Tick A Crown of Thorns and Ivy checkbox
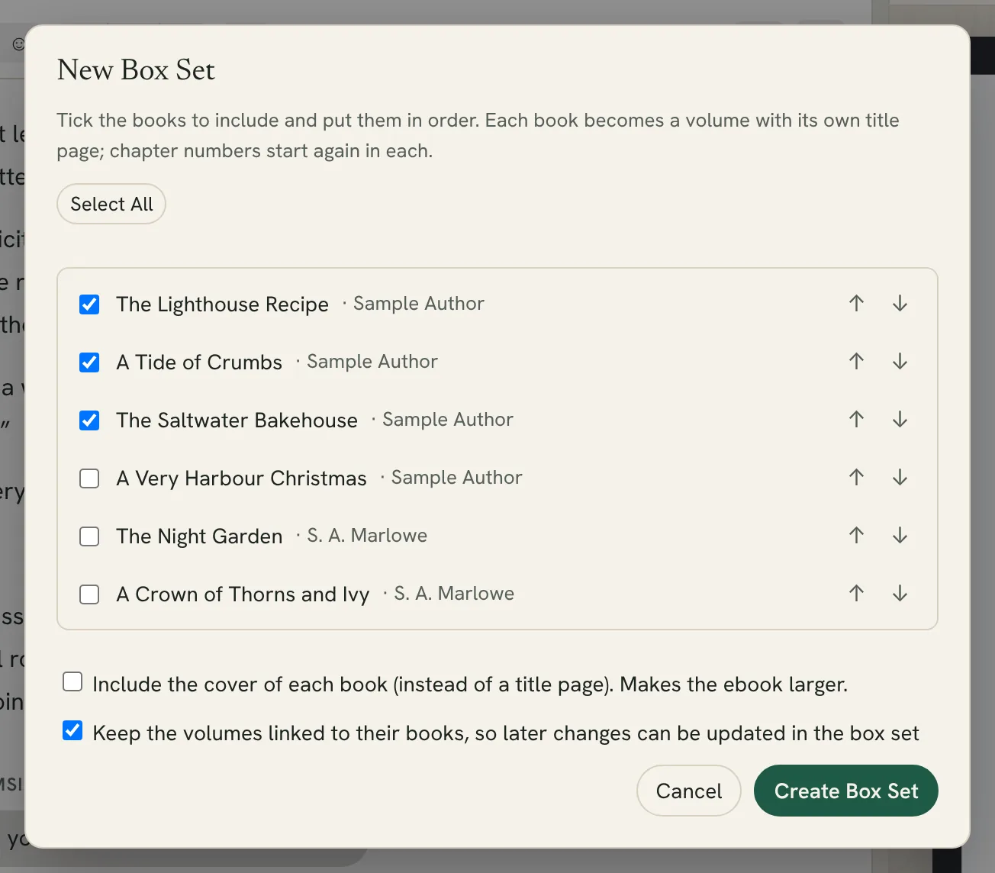The image size is (995, 873). coord(89,594)
